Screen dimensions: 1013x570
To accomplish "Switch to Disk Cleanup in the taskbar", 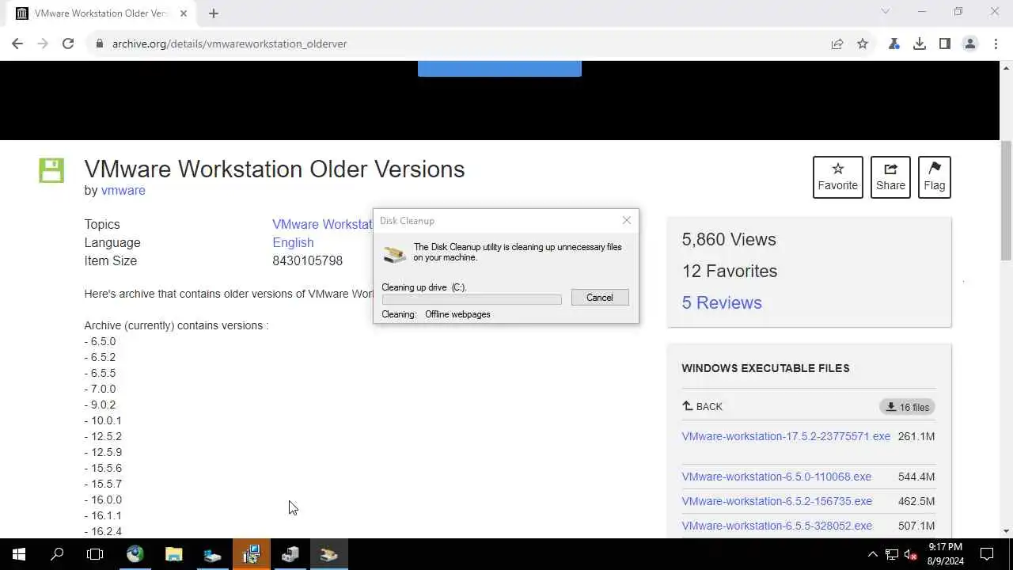I will (328, 554).
